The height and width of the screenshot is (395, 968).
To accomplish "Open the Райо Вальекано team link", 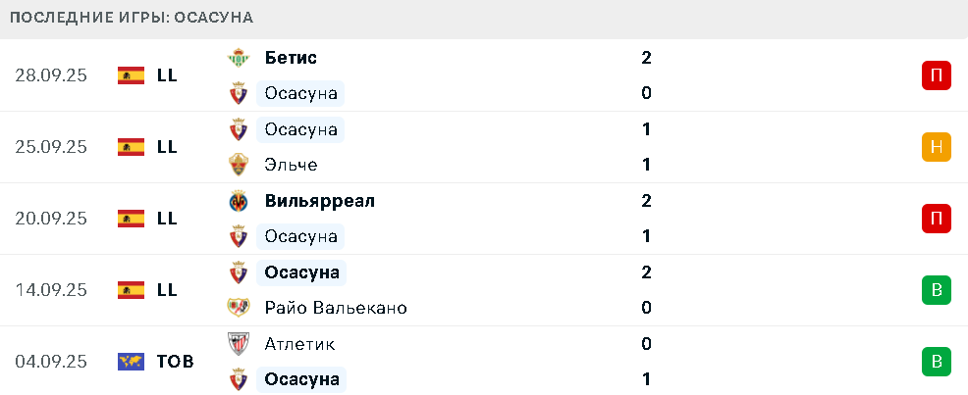I will (336, 308).
